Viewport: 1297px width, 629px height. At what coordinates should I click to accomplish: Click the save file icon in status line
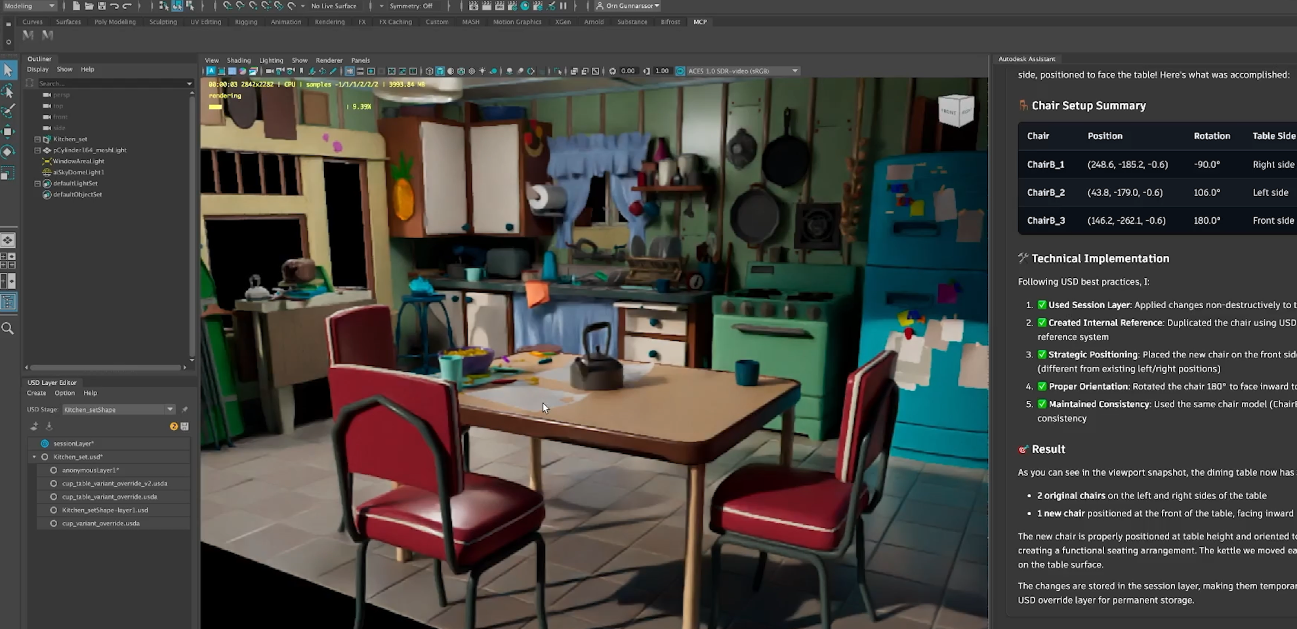pos(102,6)
